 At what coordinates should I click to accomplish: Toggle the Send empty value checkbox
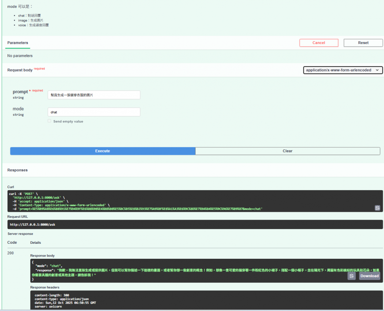(49, 121)
